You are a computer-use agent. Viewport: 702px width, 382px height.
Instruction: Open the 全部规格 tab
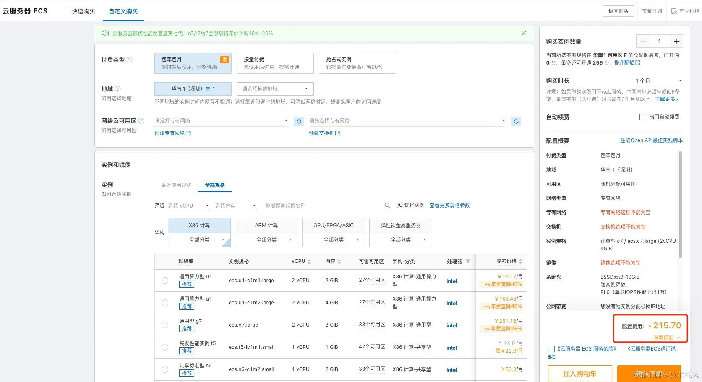pos(215,185)
